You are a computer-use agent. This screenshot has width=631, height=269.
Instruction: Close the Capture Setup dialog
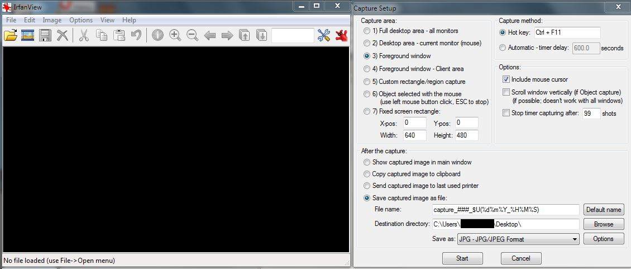click(x=618, y=7)
